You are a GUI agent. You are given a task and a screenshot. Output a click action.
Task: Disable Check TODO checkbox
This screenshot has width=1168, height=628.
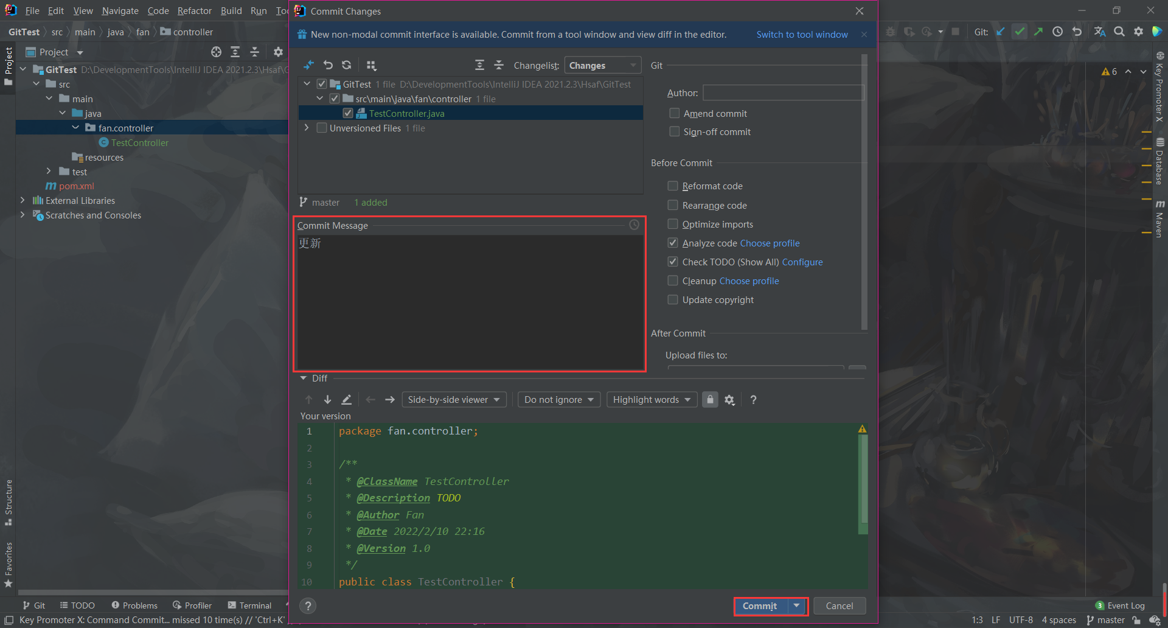point(673,262)
